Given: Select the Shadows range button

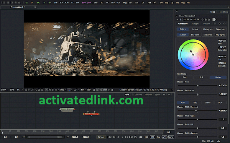Looking at the screenshot, I should tap(195, 35).
